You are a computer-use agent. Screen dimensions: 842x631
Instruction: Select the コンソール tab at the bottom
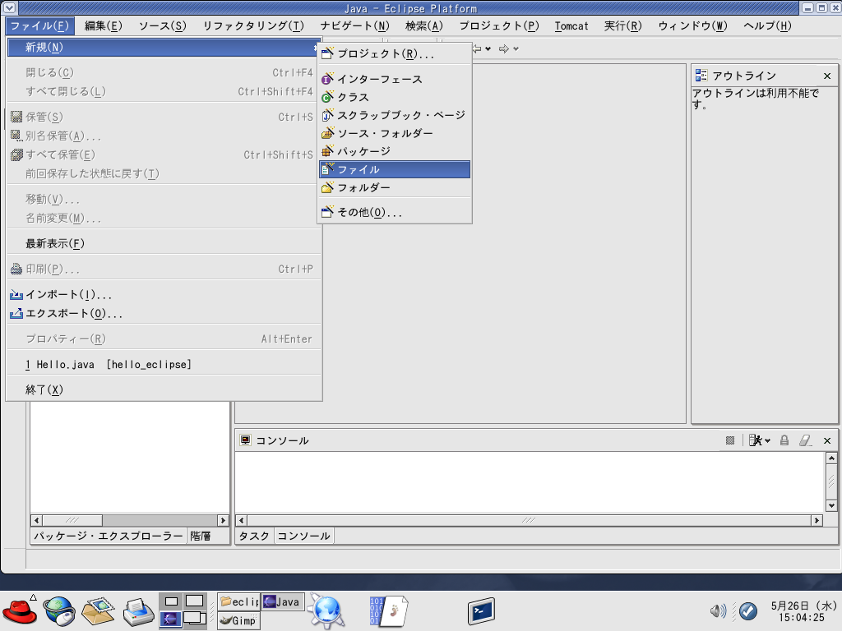(x=304, y=536)
